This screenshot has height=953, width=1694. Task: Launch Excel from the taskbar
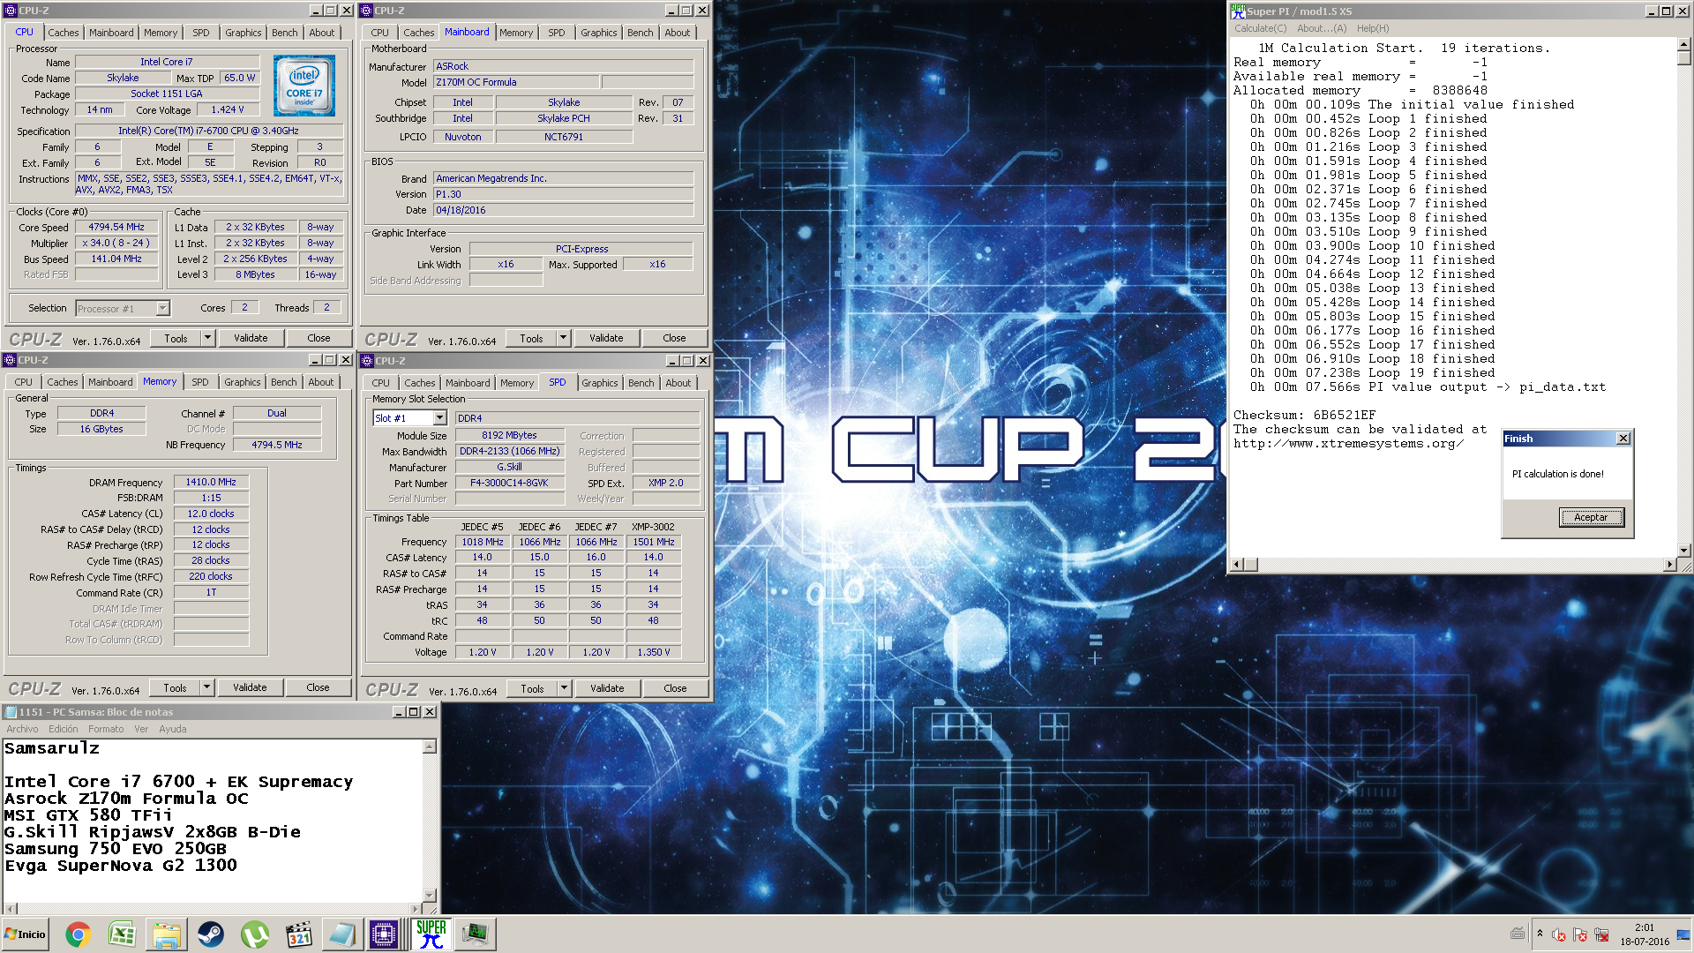pos(122,934)
